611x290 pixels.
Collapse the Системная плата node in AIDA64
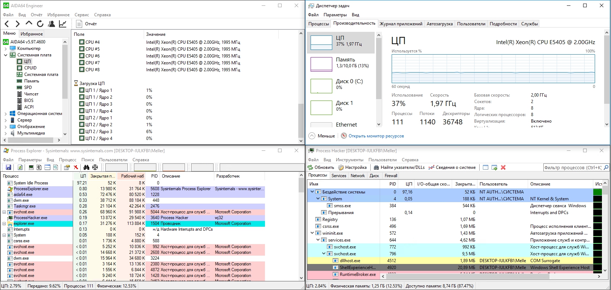(x=5, y=55)
